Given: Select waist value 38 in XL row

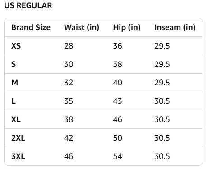Looking at the screenshot, I should pos(69,119).
